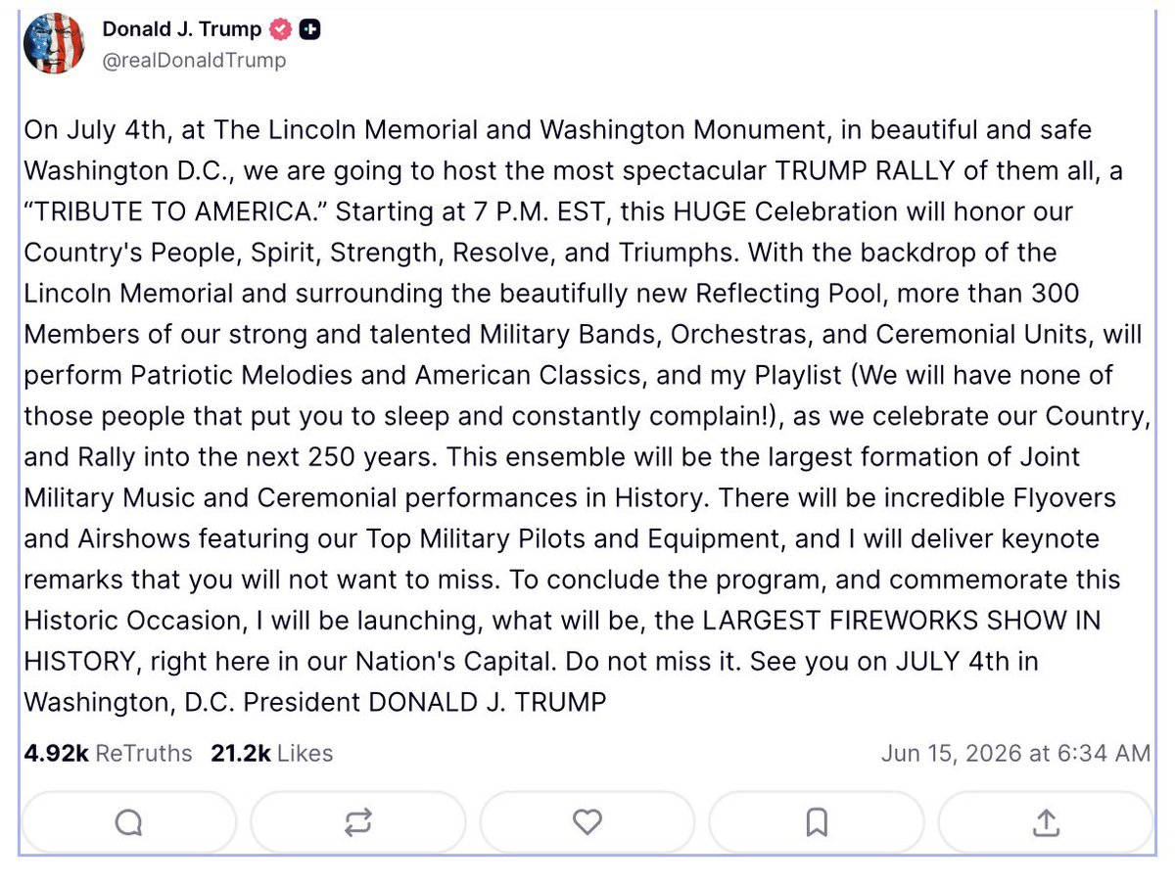Click the "TRIBUTE TO AMERICA" phrase in the post
The height and width of the screenshot is (884, 1175).
pos(165,211)
